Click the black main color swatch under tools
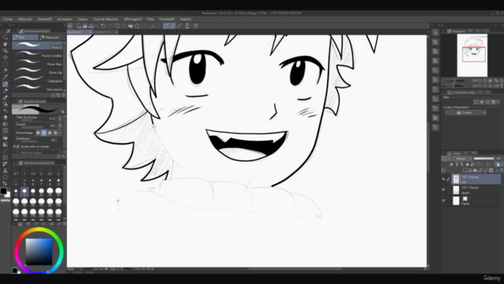 point(3,191)
